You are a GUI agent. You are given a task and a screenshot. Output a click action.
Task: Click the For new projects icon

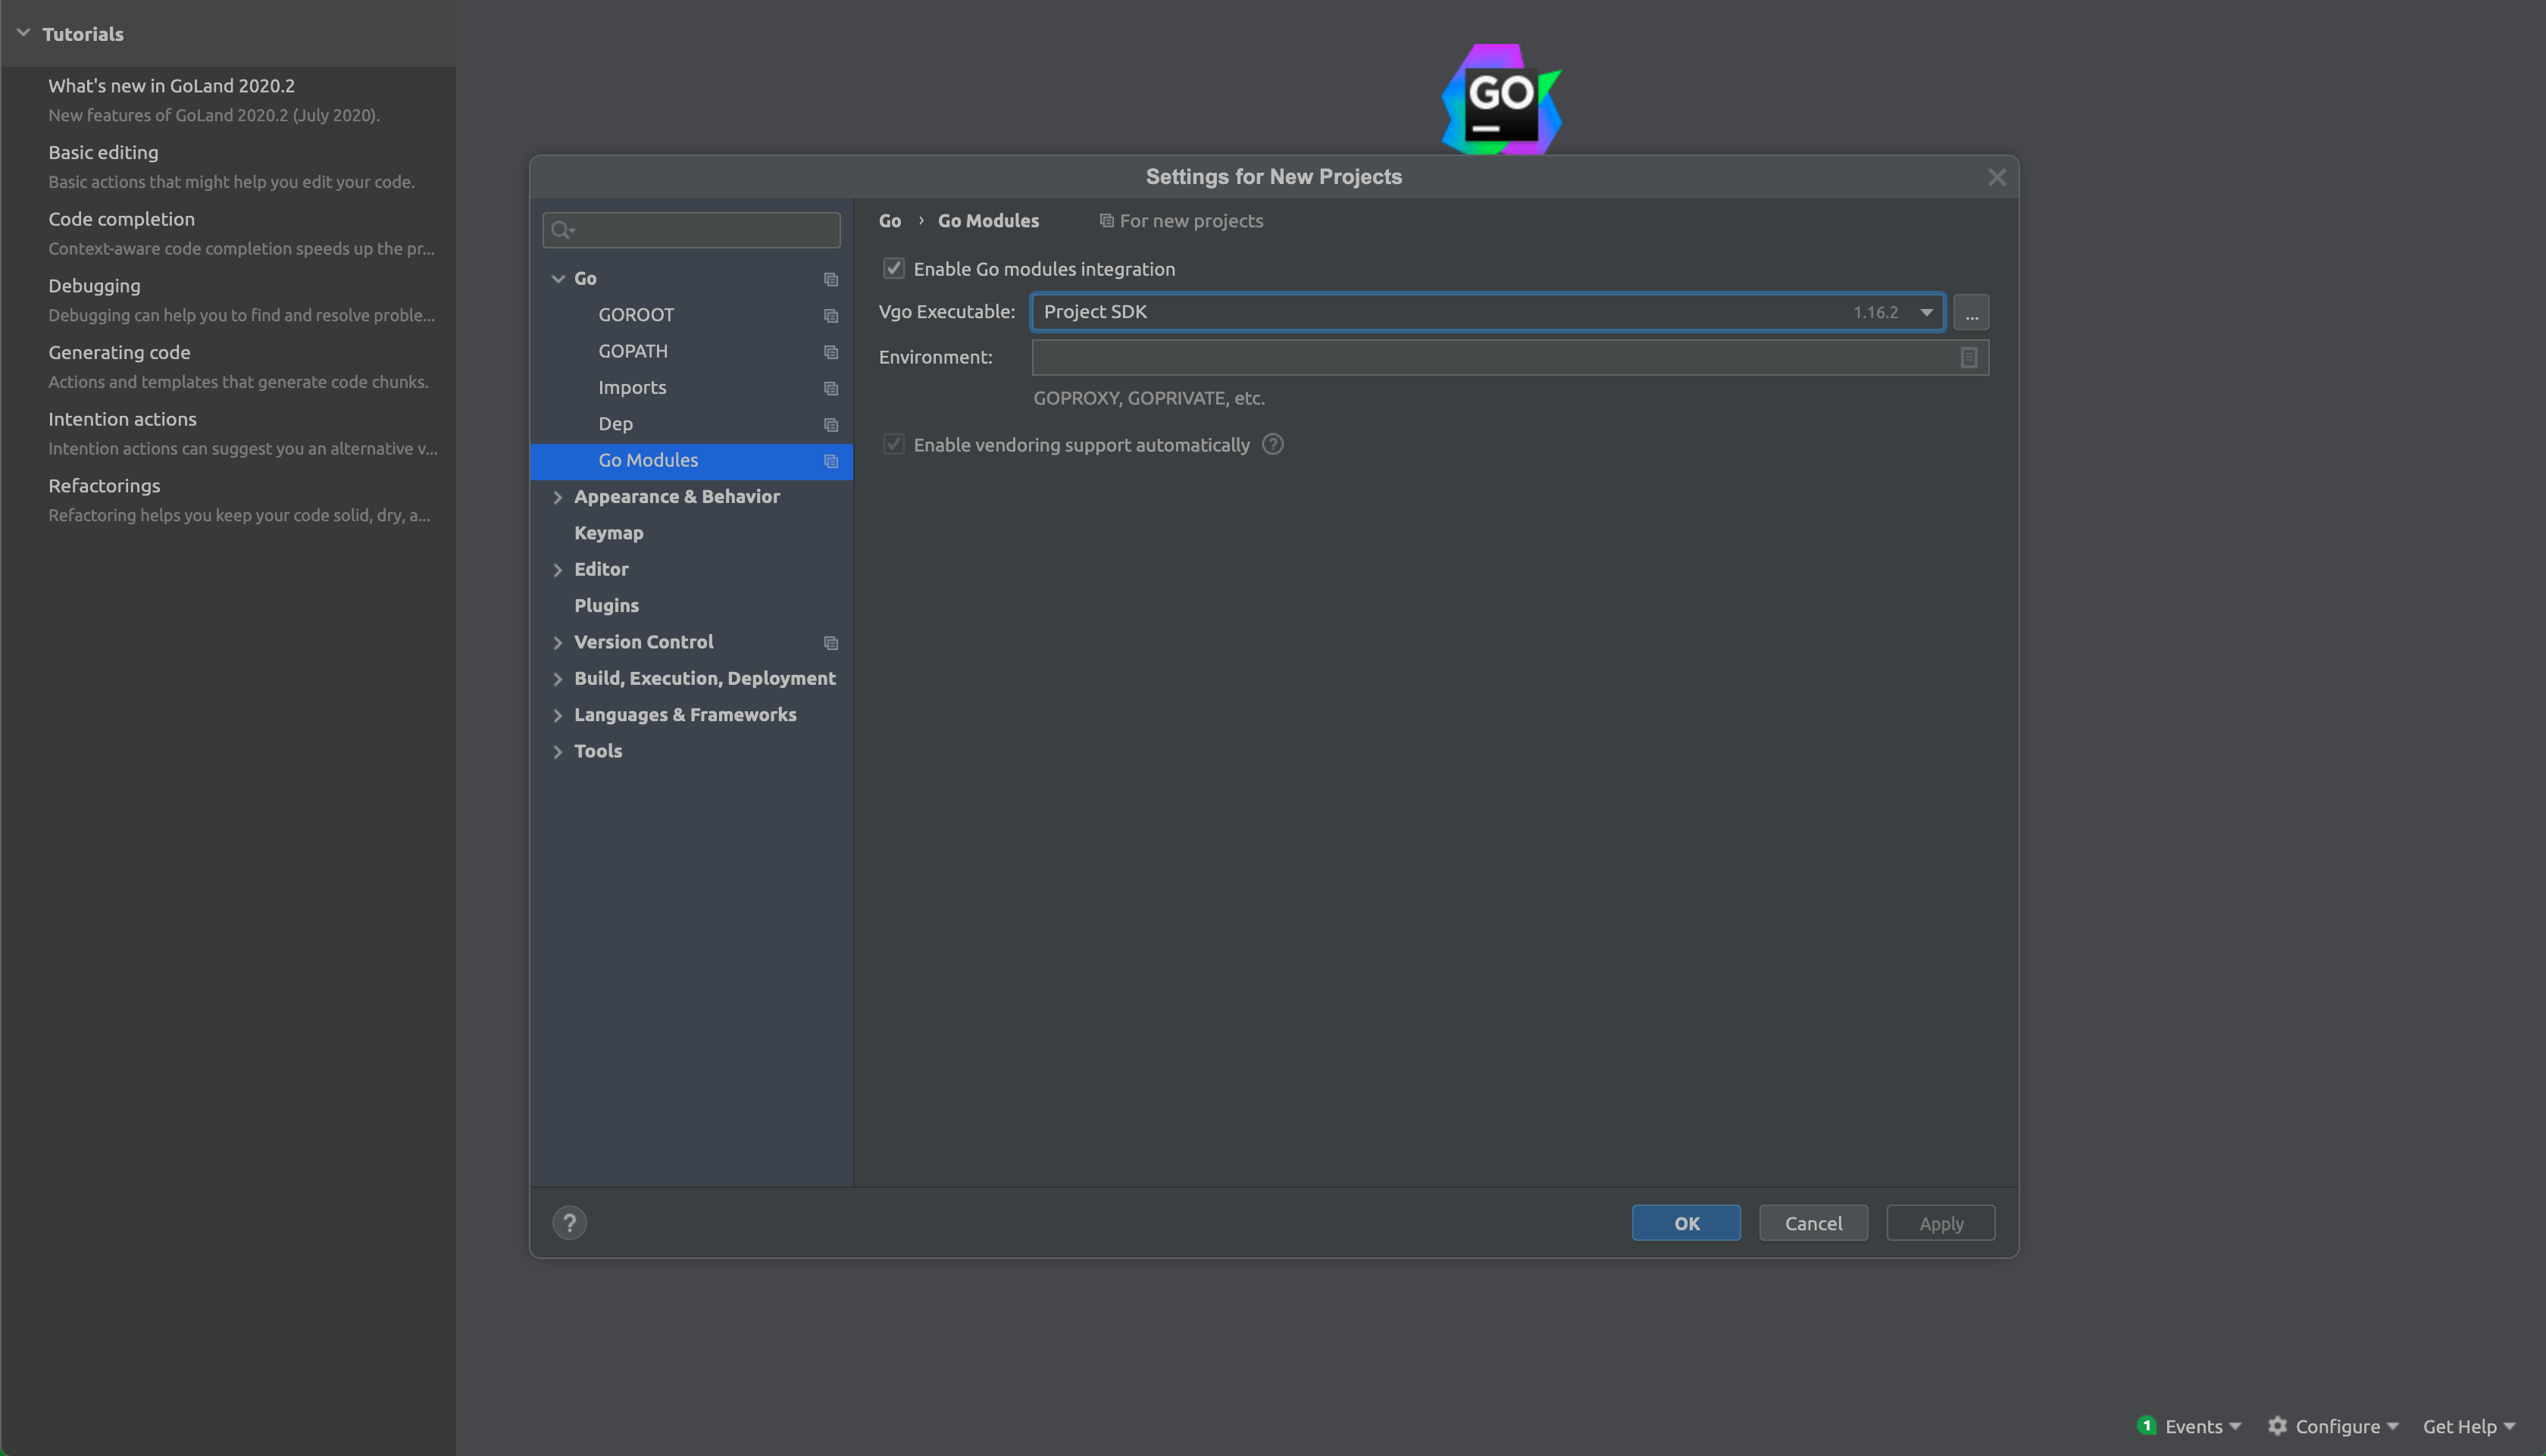click(x=1106, y=221)
